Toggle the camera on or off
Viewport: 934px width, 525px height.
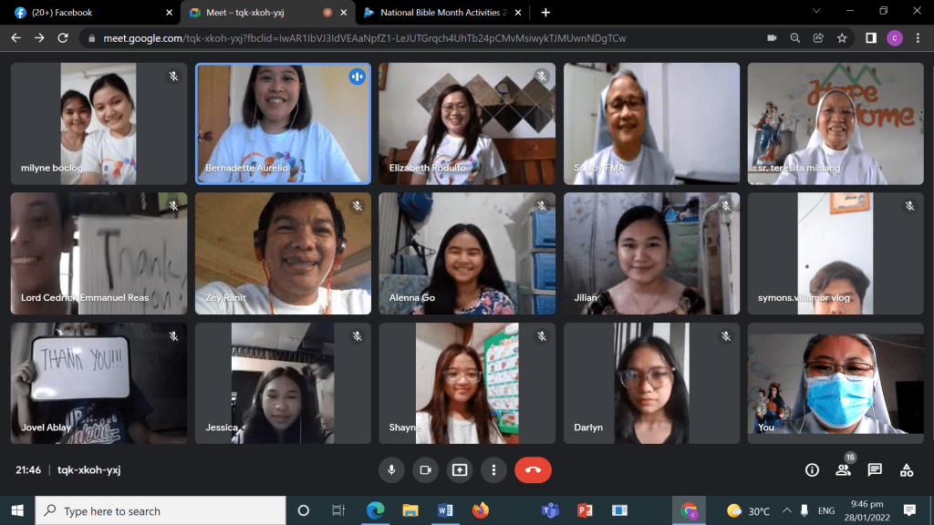pyautogui.click(x=425, y=470)
